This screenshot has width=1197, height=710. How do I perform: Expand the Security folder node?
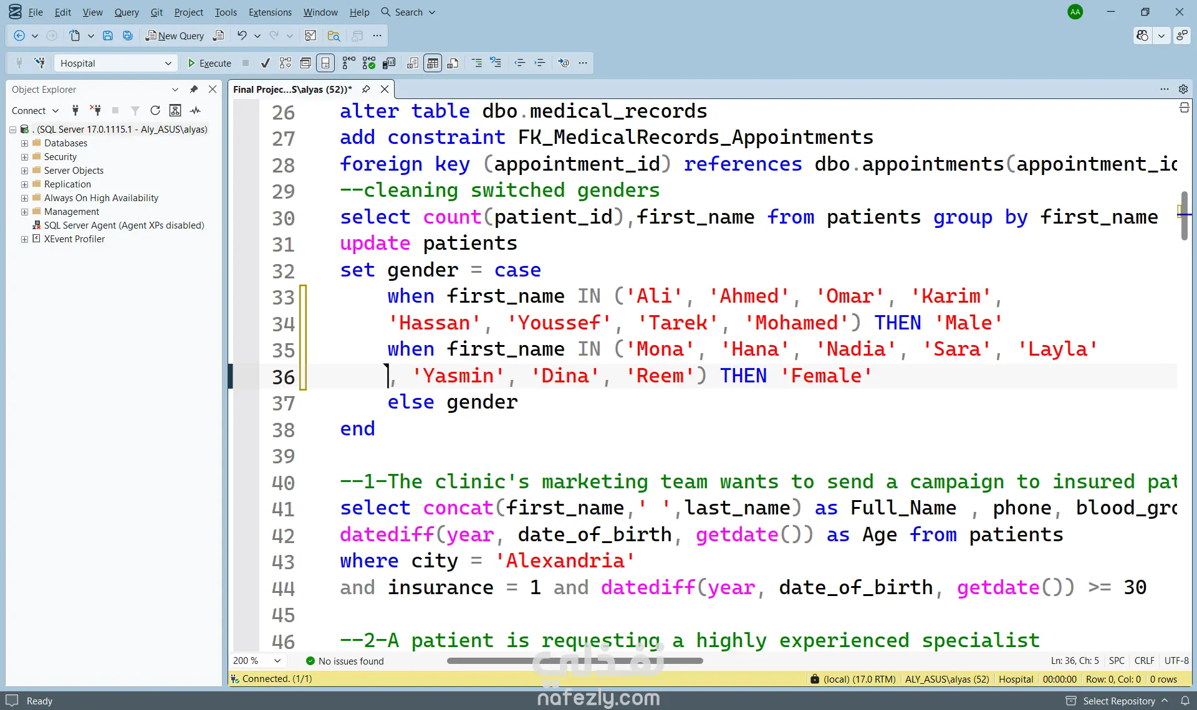pyautogui.click(x=24, y=157)
